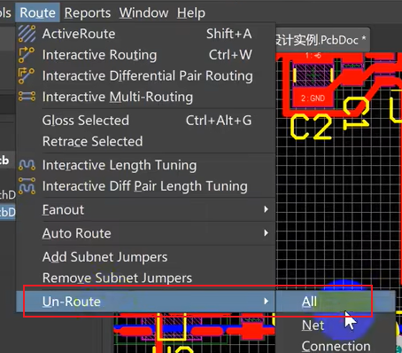Select Interactive Diff Pair Length Tuning entry
The width and height of the screenshot is (402, 353).
point(146,186)
